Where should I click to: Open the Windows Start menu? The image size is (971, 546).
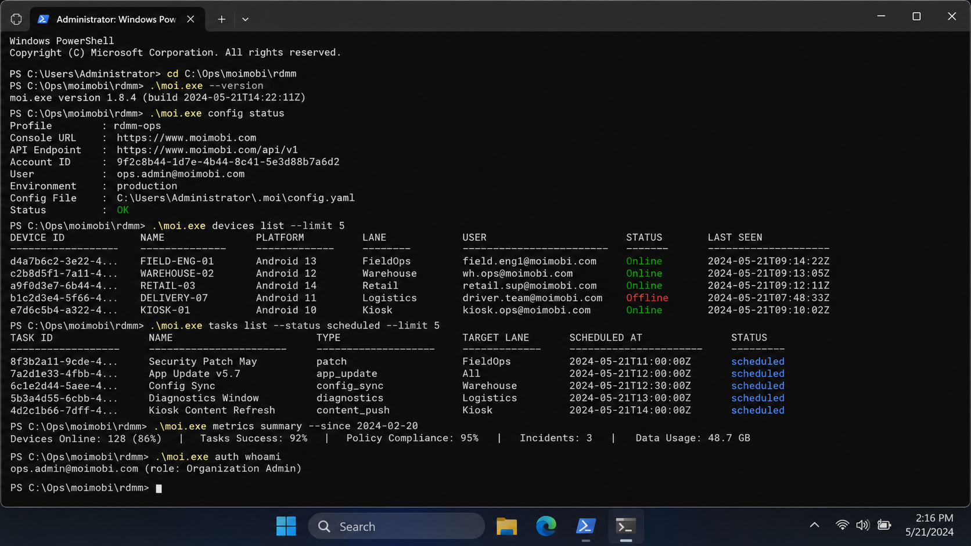click(286, 526)
